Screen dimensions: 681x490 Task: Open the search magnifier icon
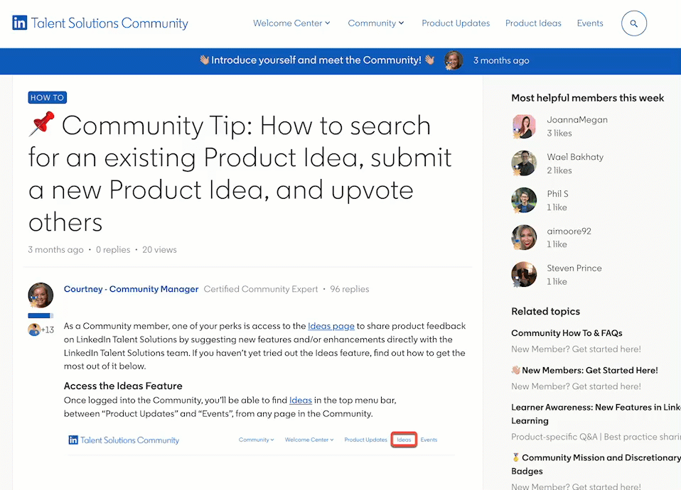633,23
